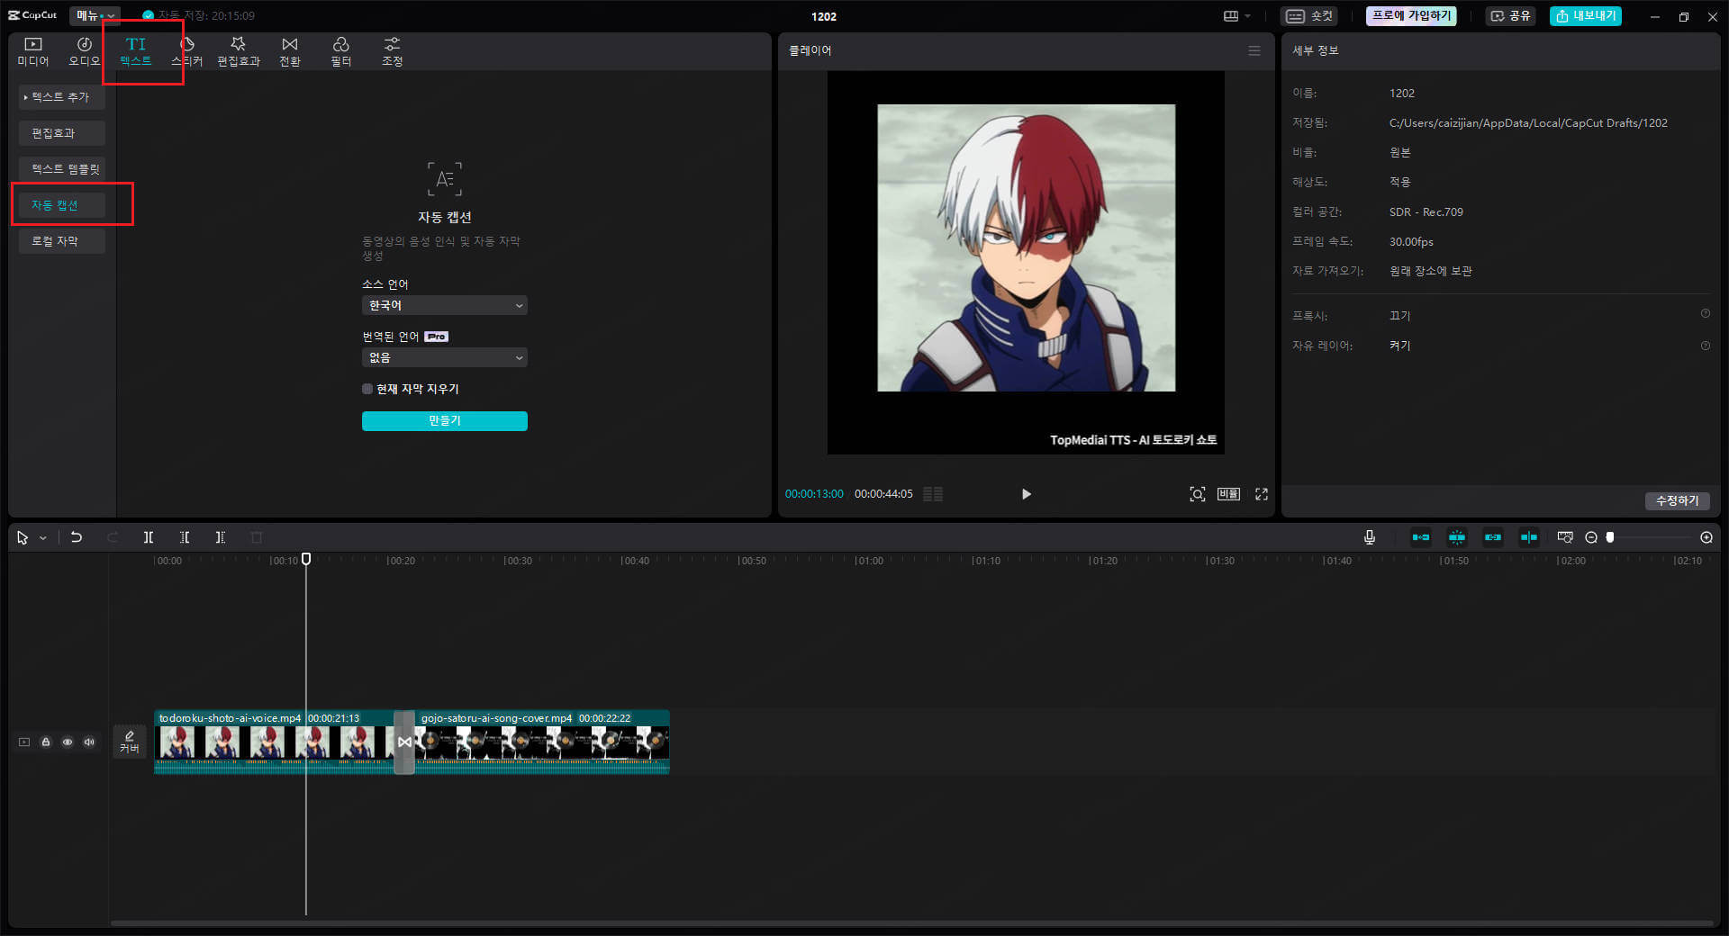1729x936 pixels.
Task: Open the 조정 (adjustment) tab
Action: click(x=392, y=51)
